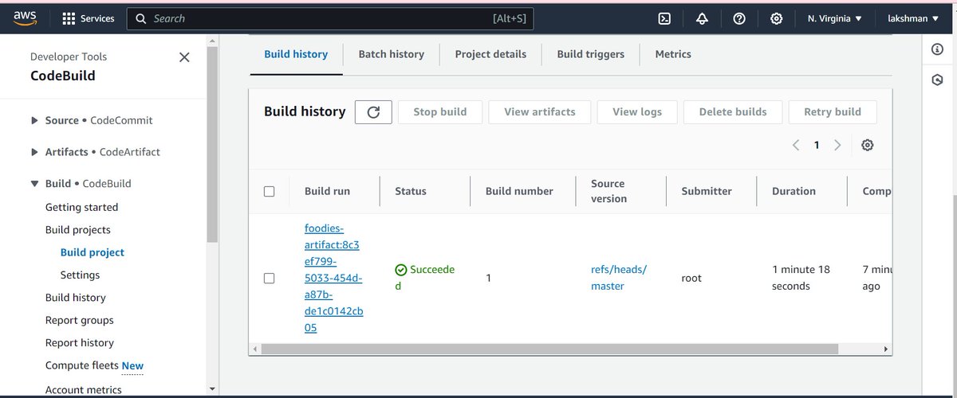
Task: Open the foodies-artifact build run link
Action: [333, 278]
